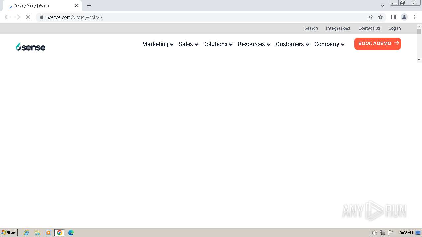Switch to Chrome in taskbar
This screenshot has width=422, height=237.
pyautogui.click(x=60, y=233)
